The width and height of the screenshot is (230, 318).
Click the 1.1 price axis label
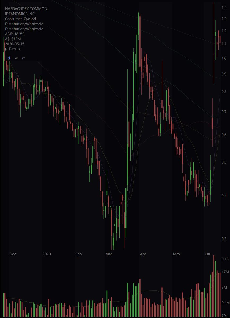click(224, 44)
